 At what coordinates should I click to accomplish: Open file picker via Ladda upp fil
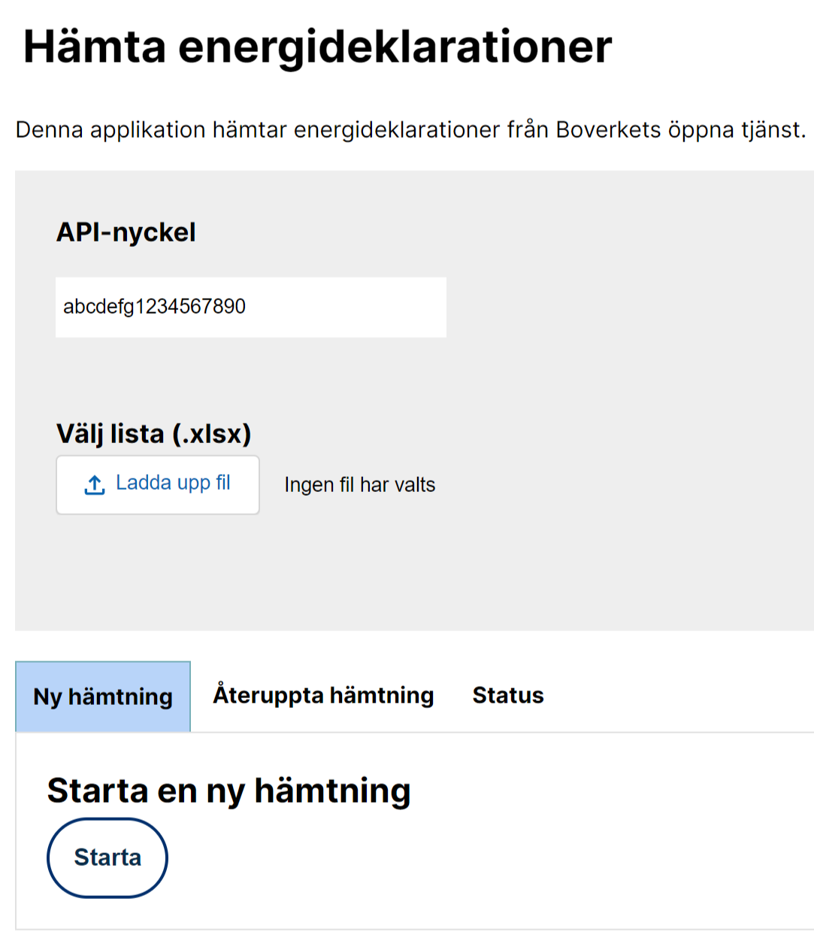158,485
